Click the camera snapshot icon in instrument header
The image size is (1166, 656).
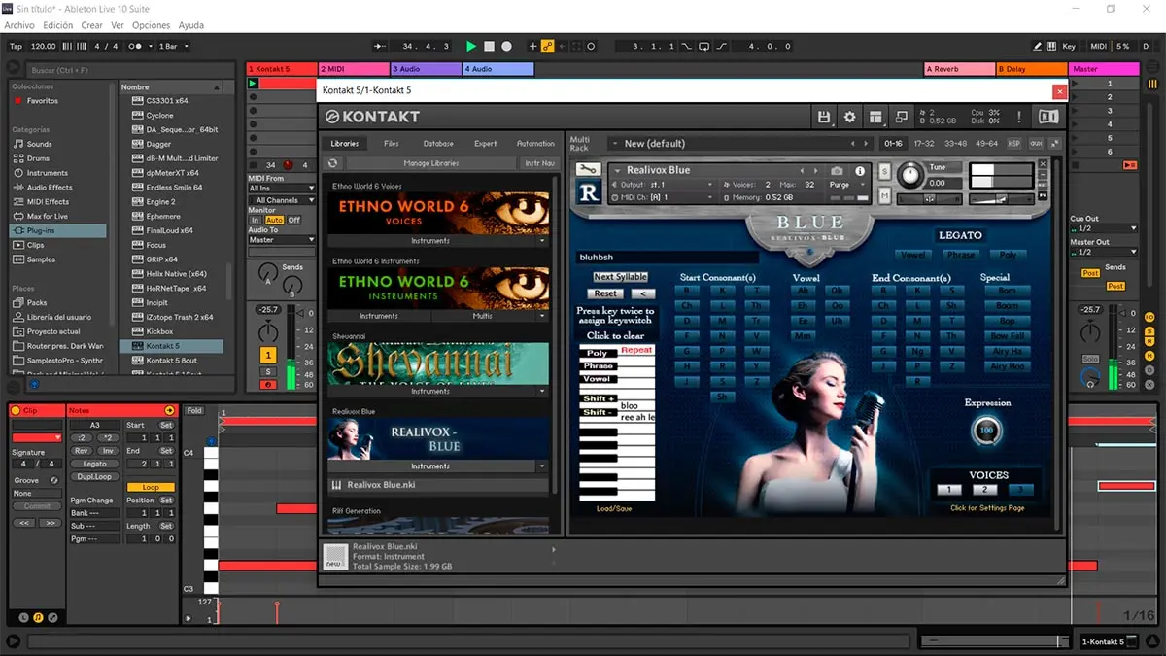click(837, 171)
